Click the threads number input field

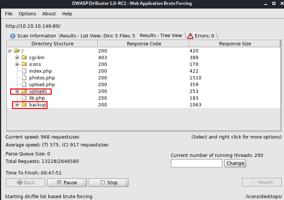(x=196, y=163)
